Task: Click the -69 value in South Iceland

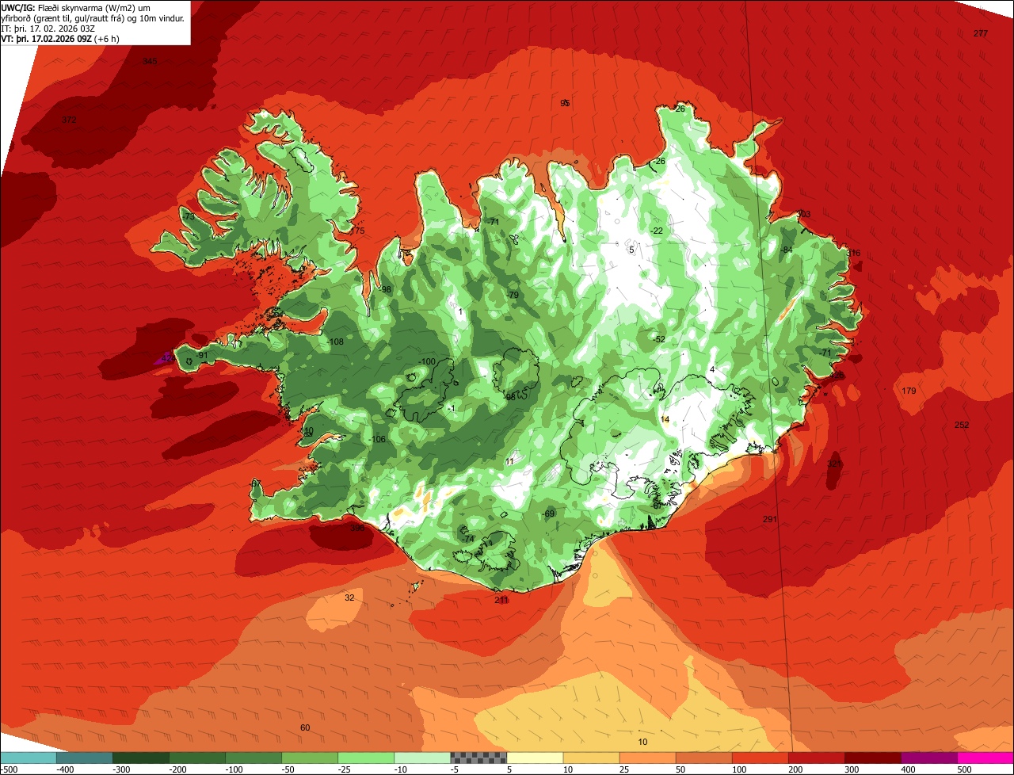Action: (x=548, y=513)
